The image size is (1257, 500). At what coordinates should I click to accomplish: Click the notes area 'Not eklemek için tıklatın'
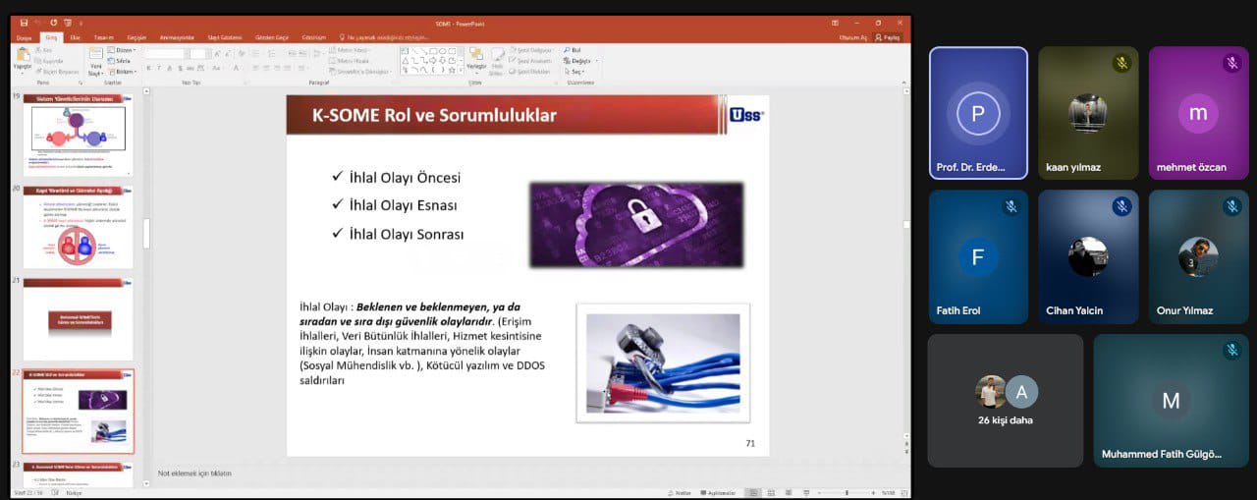click(194, 473)
